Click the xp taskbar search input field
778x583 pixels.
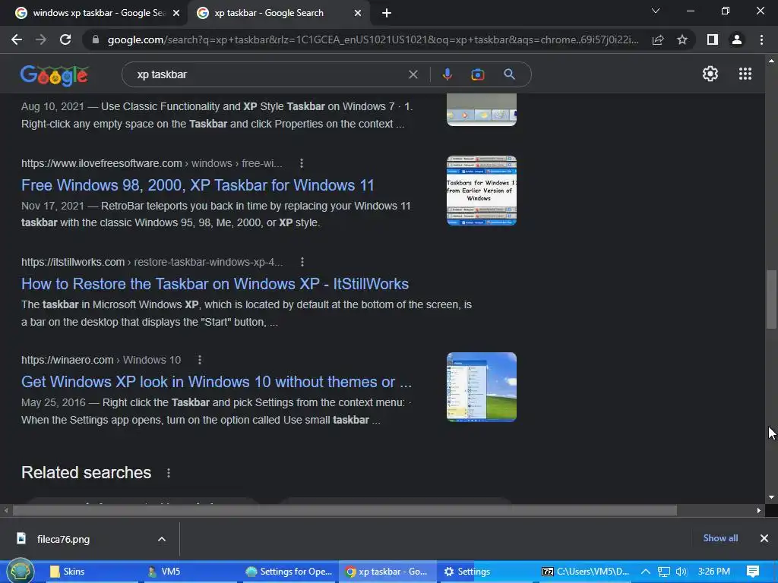pyautogui.click(x=268, y=74)
